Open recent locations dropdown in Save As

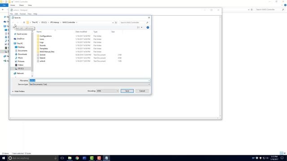pos(21,22)
